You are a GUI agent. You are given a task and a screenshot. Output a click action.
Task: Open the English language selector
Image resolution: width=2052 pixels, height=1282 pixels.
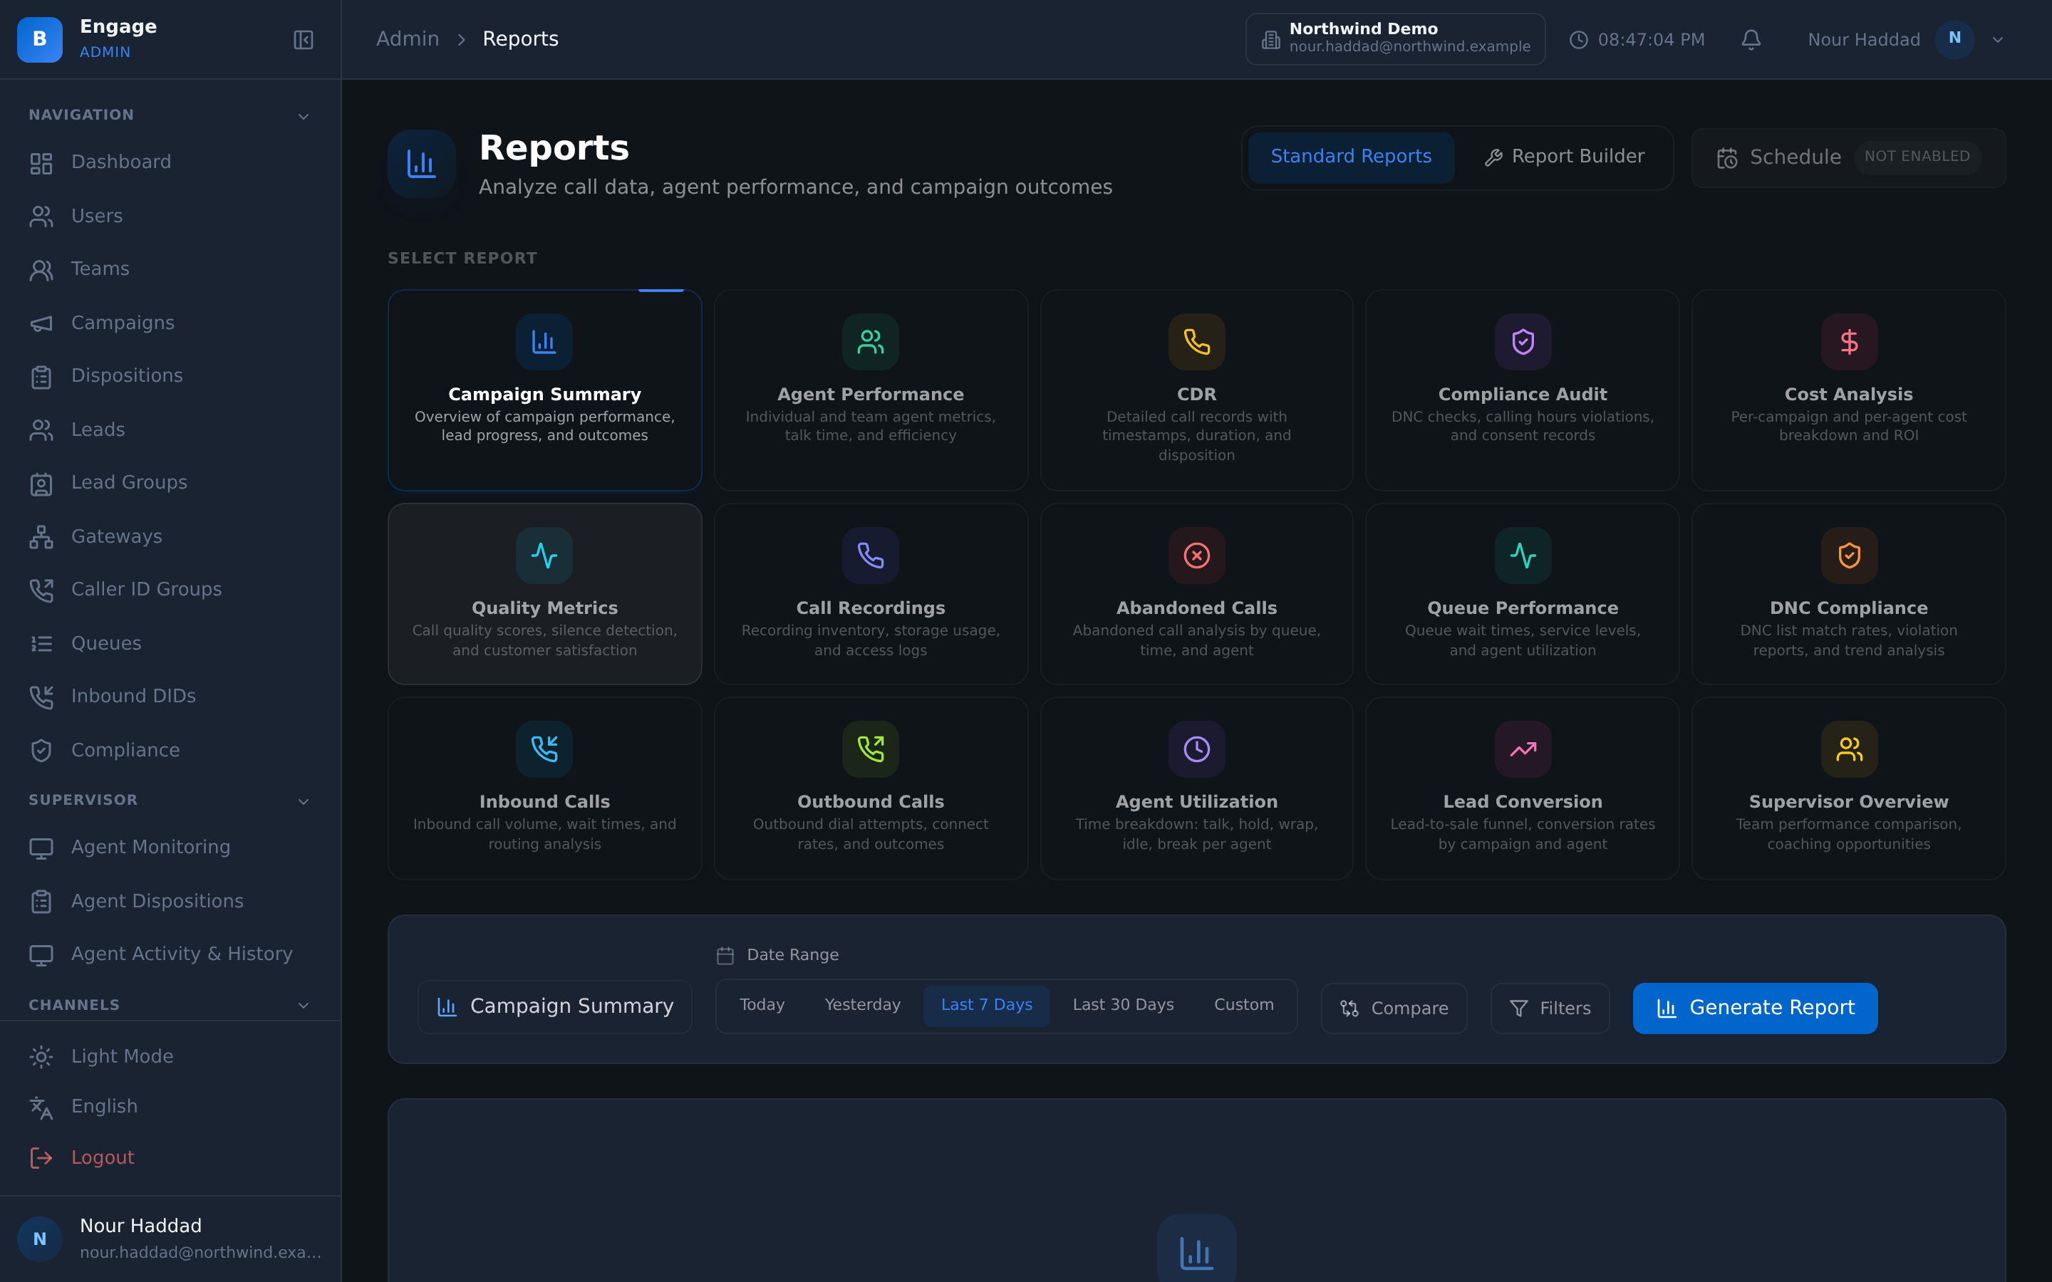point(170,1107)
